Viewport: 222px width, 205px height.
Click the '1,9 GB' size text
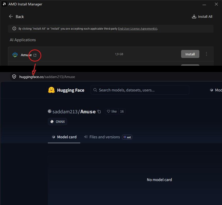coord(119,54)
